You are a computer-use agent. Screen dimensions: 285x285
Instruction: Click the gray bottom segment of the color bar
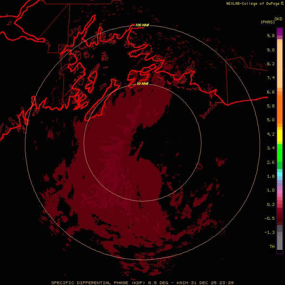point(280,243)
